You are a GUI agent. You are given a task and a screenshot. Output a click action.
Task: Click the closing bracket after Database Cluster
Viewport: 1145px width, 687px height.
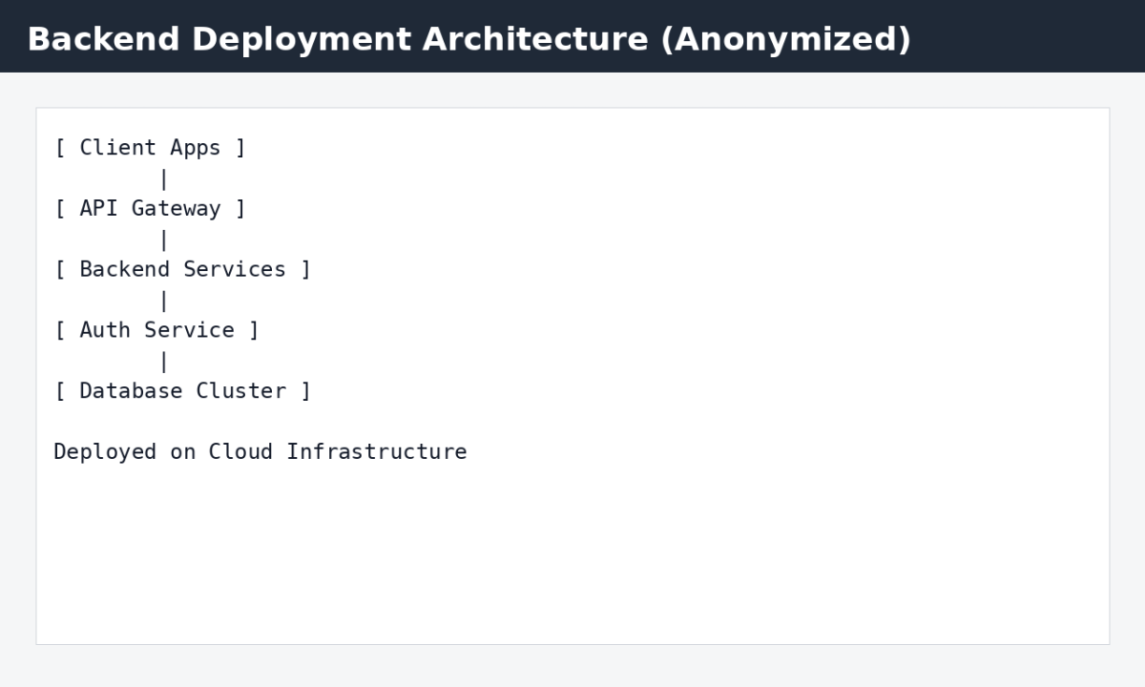tap(305, 391)
